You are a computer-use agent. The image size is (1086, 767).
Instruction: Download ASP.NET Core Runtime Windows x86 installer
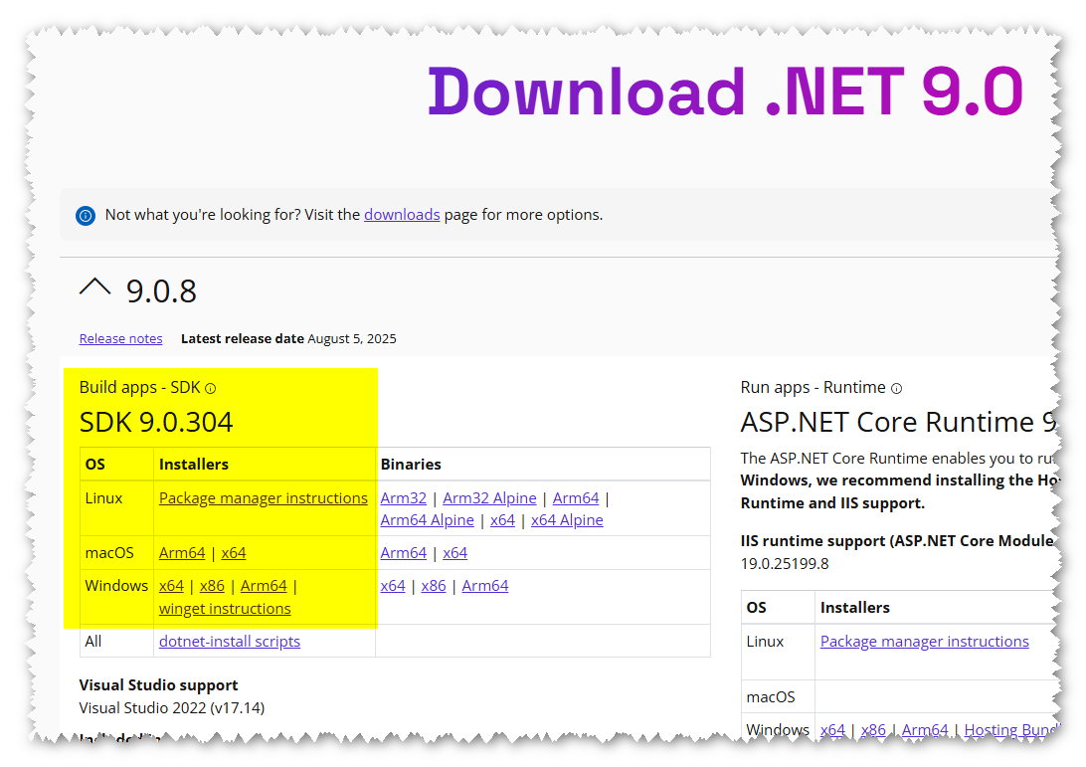point(873,729)
